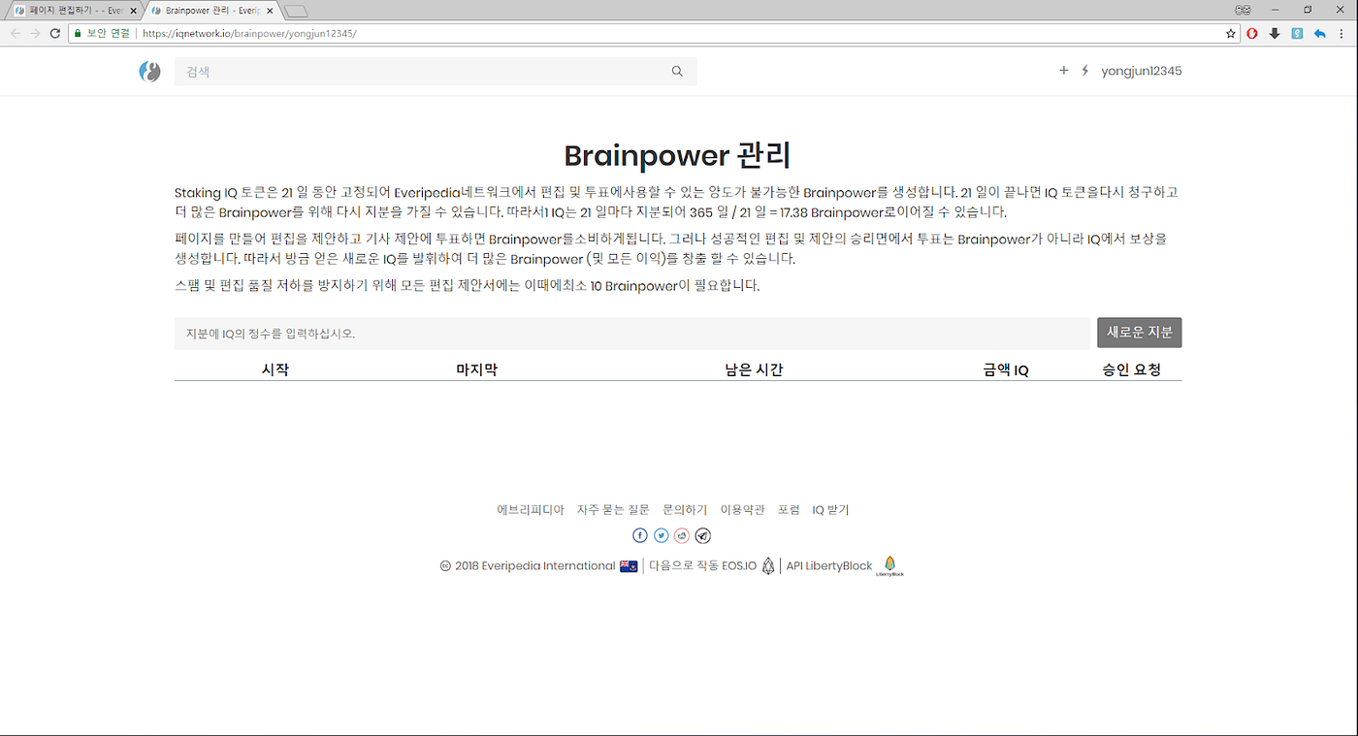Click the Twitter icon in the footer
Image resolution: width=1358 pixels, height=736 pixels.
pyautogui.click(x=661, y=534)
